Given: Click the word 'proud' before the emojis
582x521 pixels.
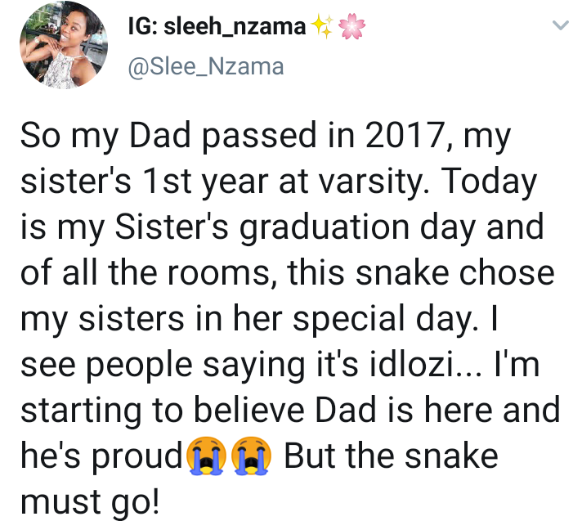Looking at the screenshot, I should 137,456.
